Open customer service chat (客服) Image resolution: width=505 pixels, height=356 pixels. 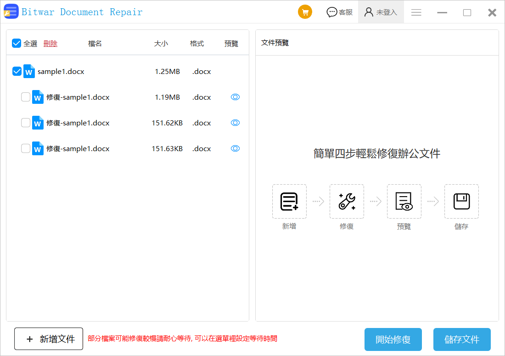(340, 12)
